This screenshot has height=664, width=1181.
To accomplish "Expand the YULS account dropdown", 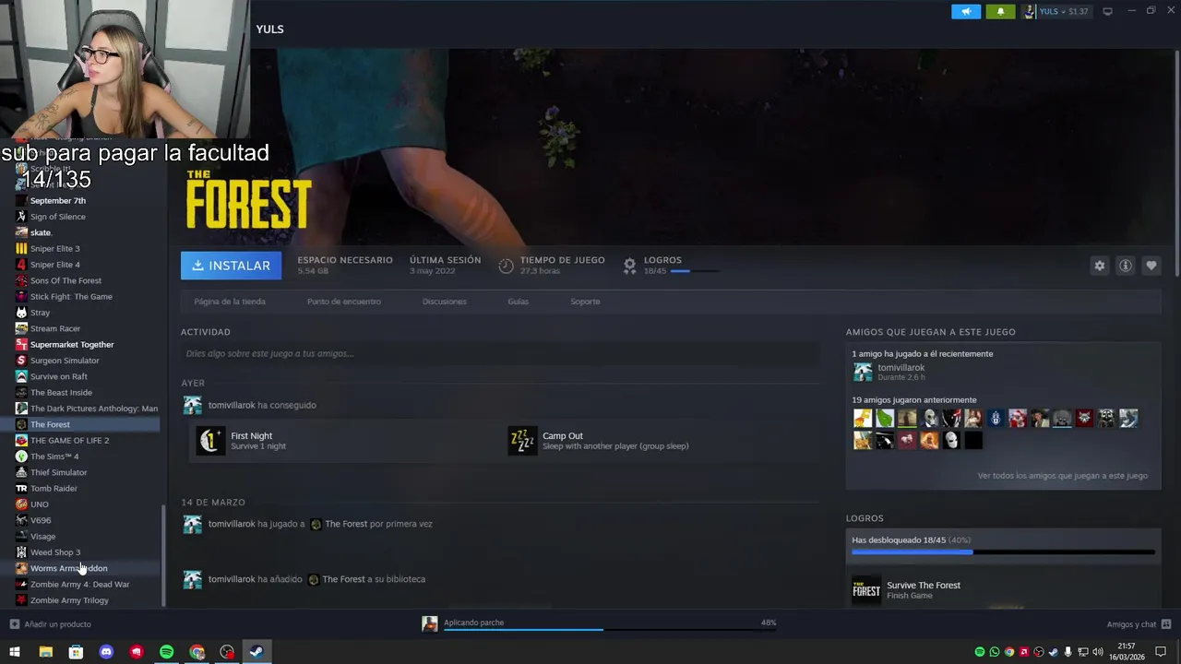I will [x=1058, y=11].
